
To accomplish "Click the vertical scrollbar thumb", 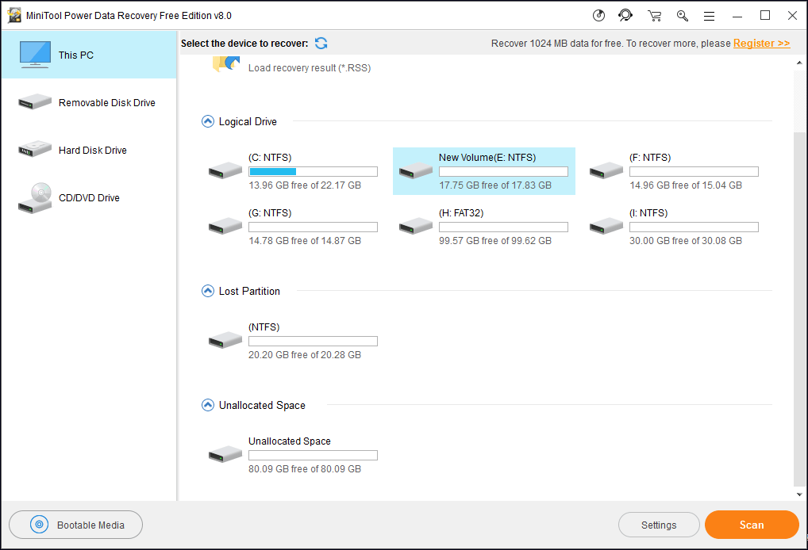I will pyautogui.click(x=800, y=309).
